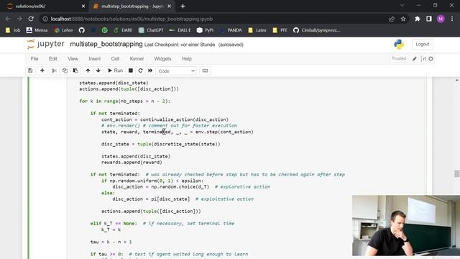This screenshot has height=259, width=460.
Task: Close the solutions/ex06/ tab
Action: click(x=83, y=6)
